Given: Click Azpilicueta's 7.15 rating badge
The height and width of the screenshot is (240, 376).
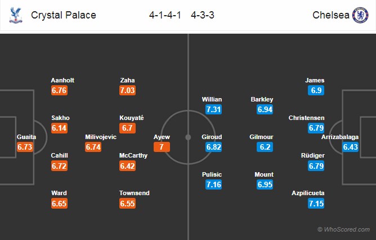Looking at the screenshot, I should pos(317,203).
